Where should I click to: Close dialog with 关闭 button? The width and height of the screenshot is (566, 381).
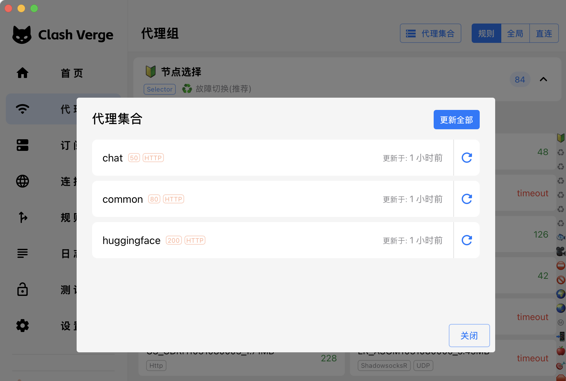(x=469, y=335)
